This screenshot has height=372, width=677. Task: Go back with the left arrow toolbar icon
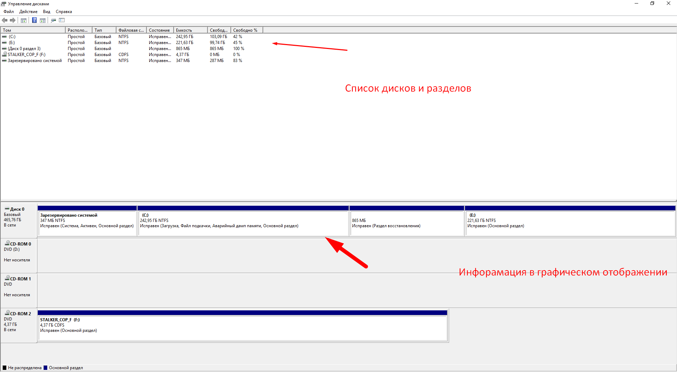tap(5, 20)
